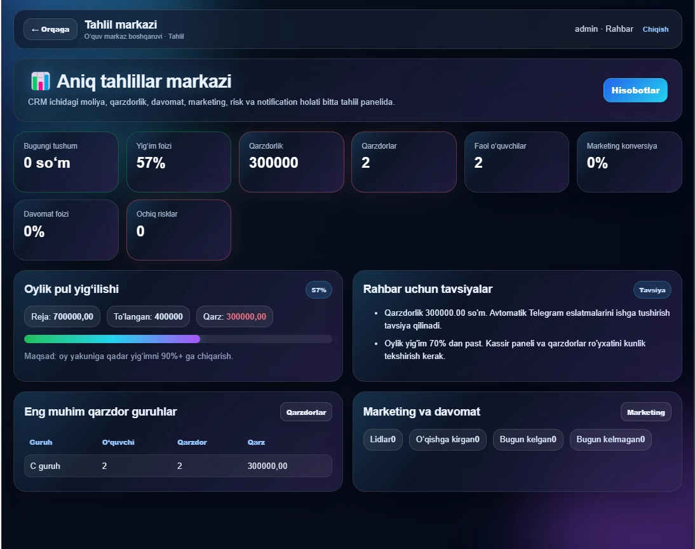This screenshot has height=549, width=695.
Task: Open the Hisobotlar reports button
Action: click(635, 90)
